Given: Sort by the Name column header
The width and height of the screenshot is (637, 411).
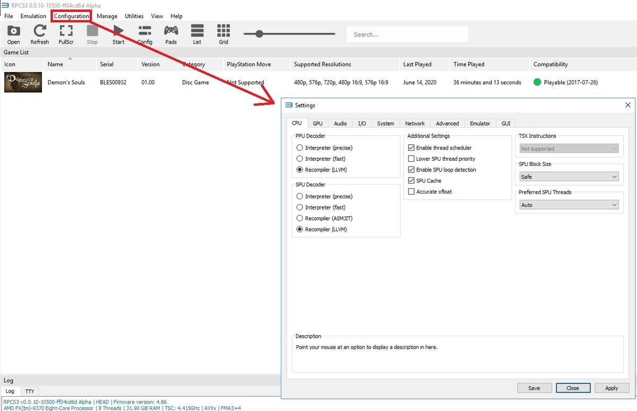Looking at the screenshot, I should click(70, 64).
